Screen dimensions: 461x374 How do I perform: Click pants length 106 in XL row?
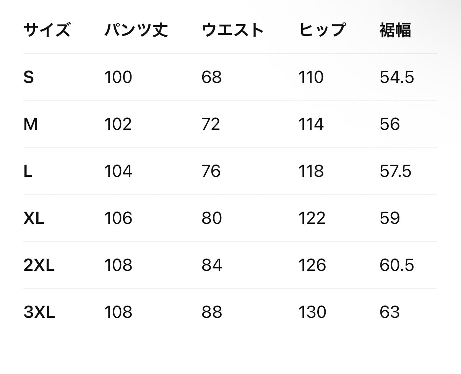click(118, 219)
